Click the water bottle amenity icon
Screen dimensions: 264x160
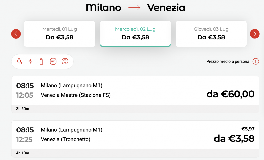[41, 61]
